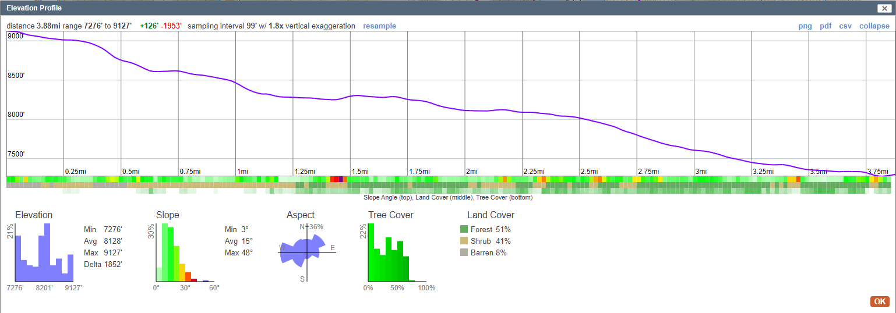This screenshot has width=896, height=313.
Task: Click the -1953' elevation loss value
Action: (x=172, y=26)
